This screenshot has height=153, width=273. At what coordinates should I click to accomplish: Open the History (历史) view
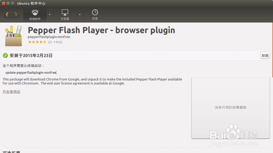click(95, 15)
